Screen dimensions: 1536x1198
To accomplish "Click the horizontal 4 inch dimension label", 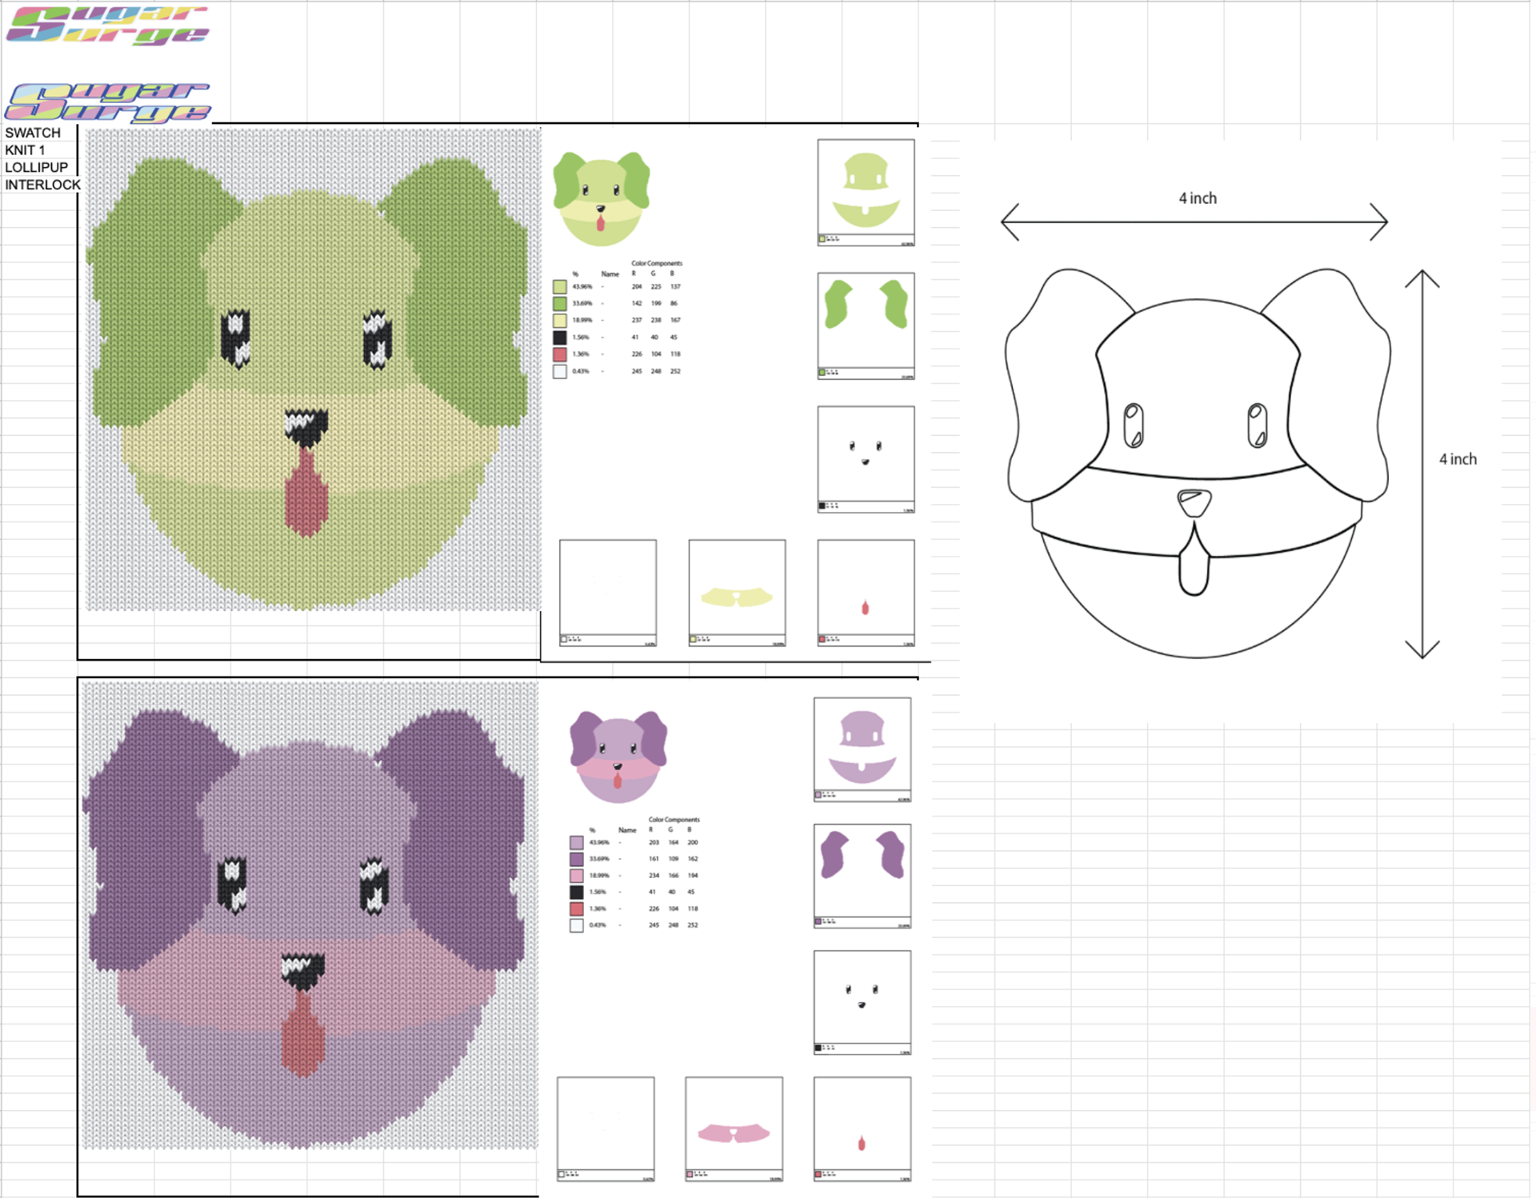I will point(1197,198).
